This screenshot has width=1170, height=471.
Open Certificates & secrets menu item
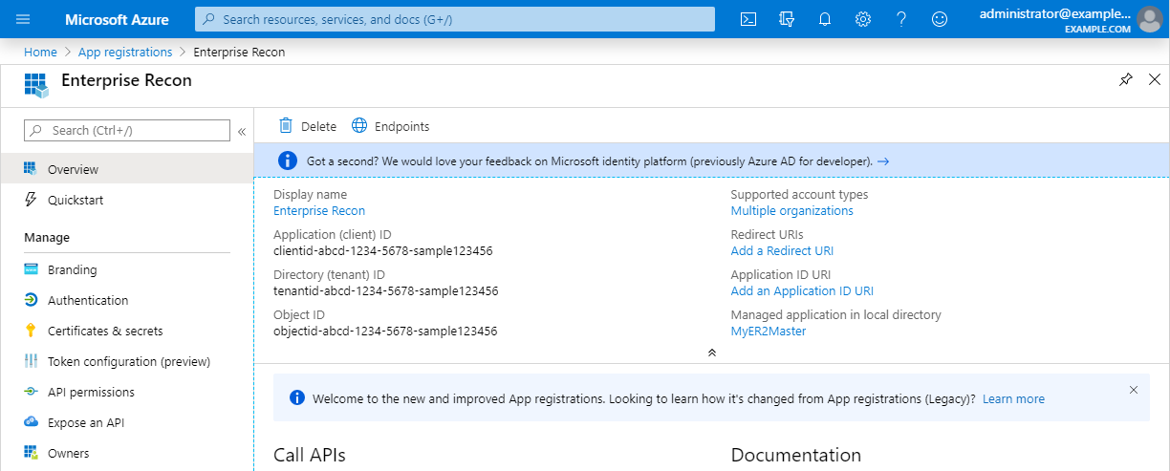click(105, 331)
